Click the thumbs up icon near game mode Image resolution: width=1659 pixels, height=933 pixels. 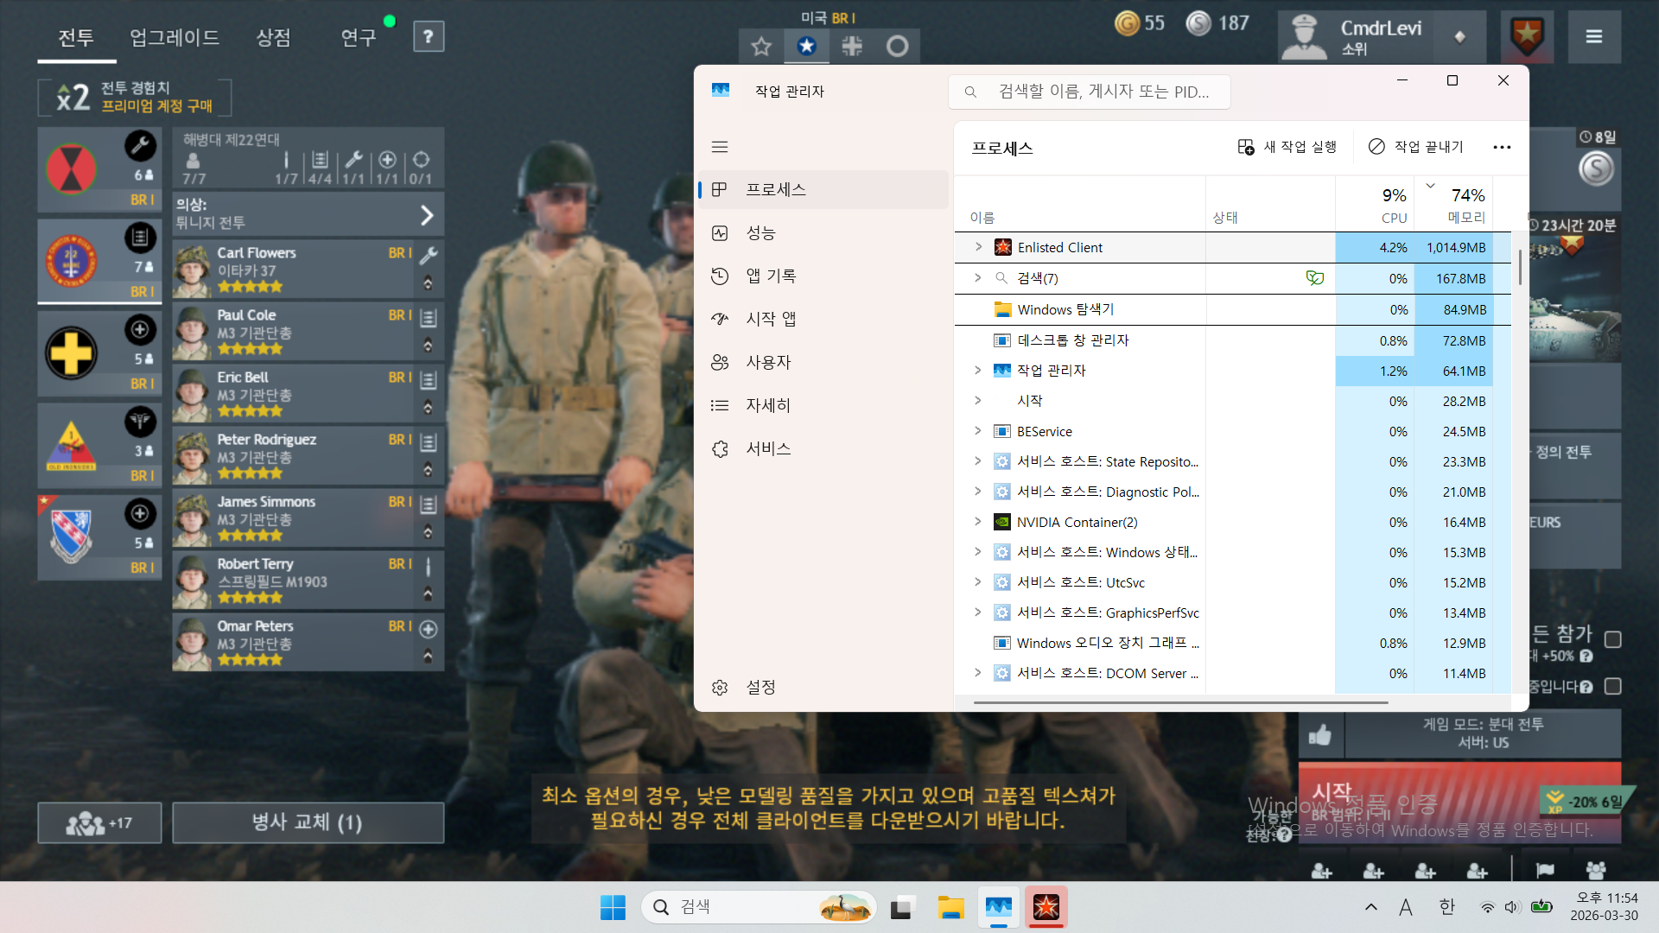[x=1319, y=735]
